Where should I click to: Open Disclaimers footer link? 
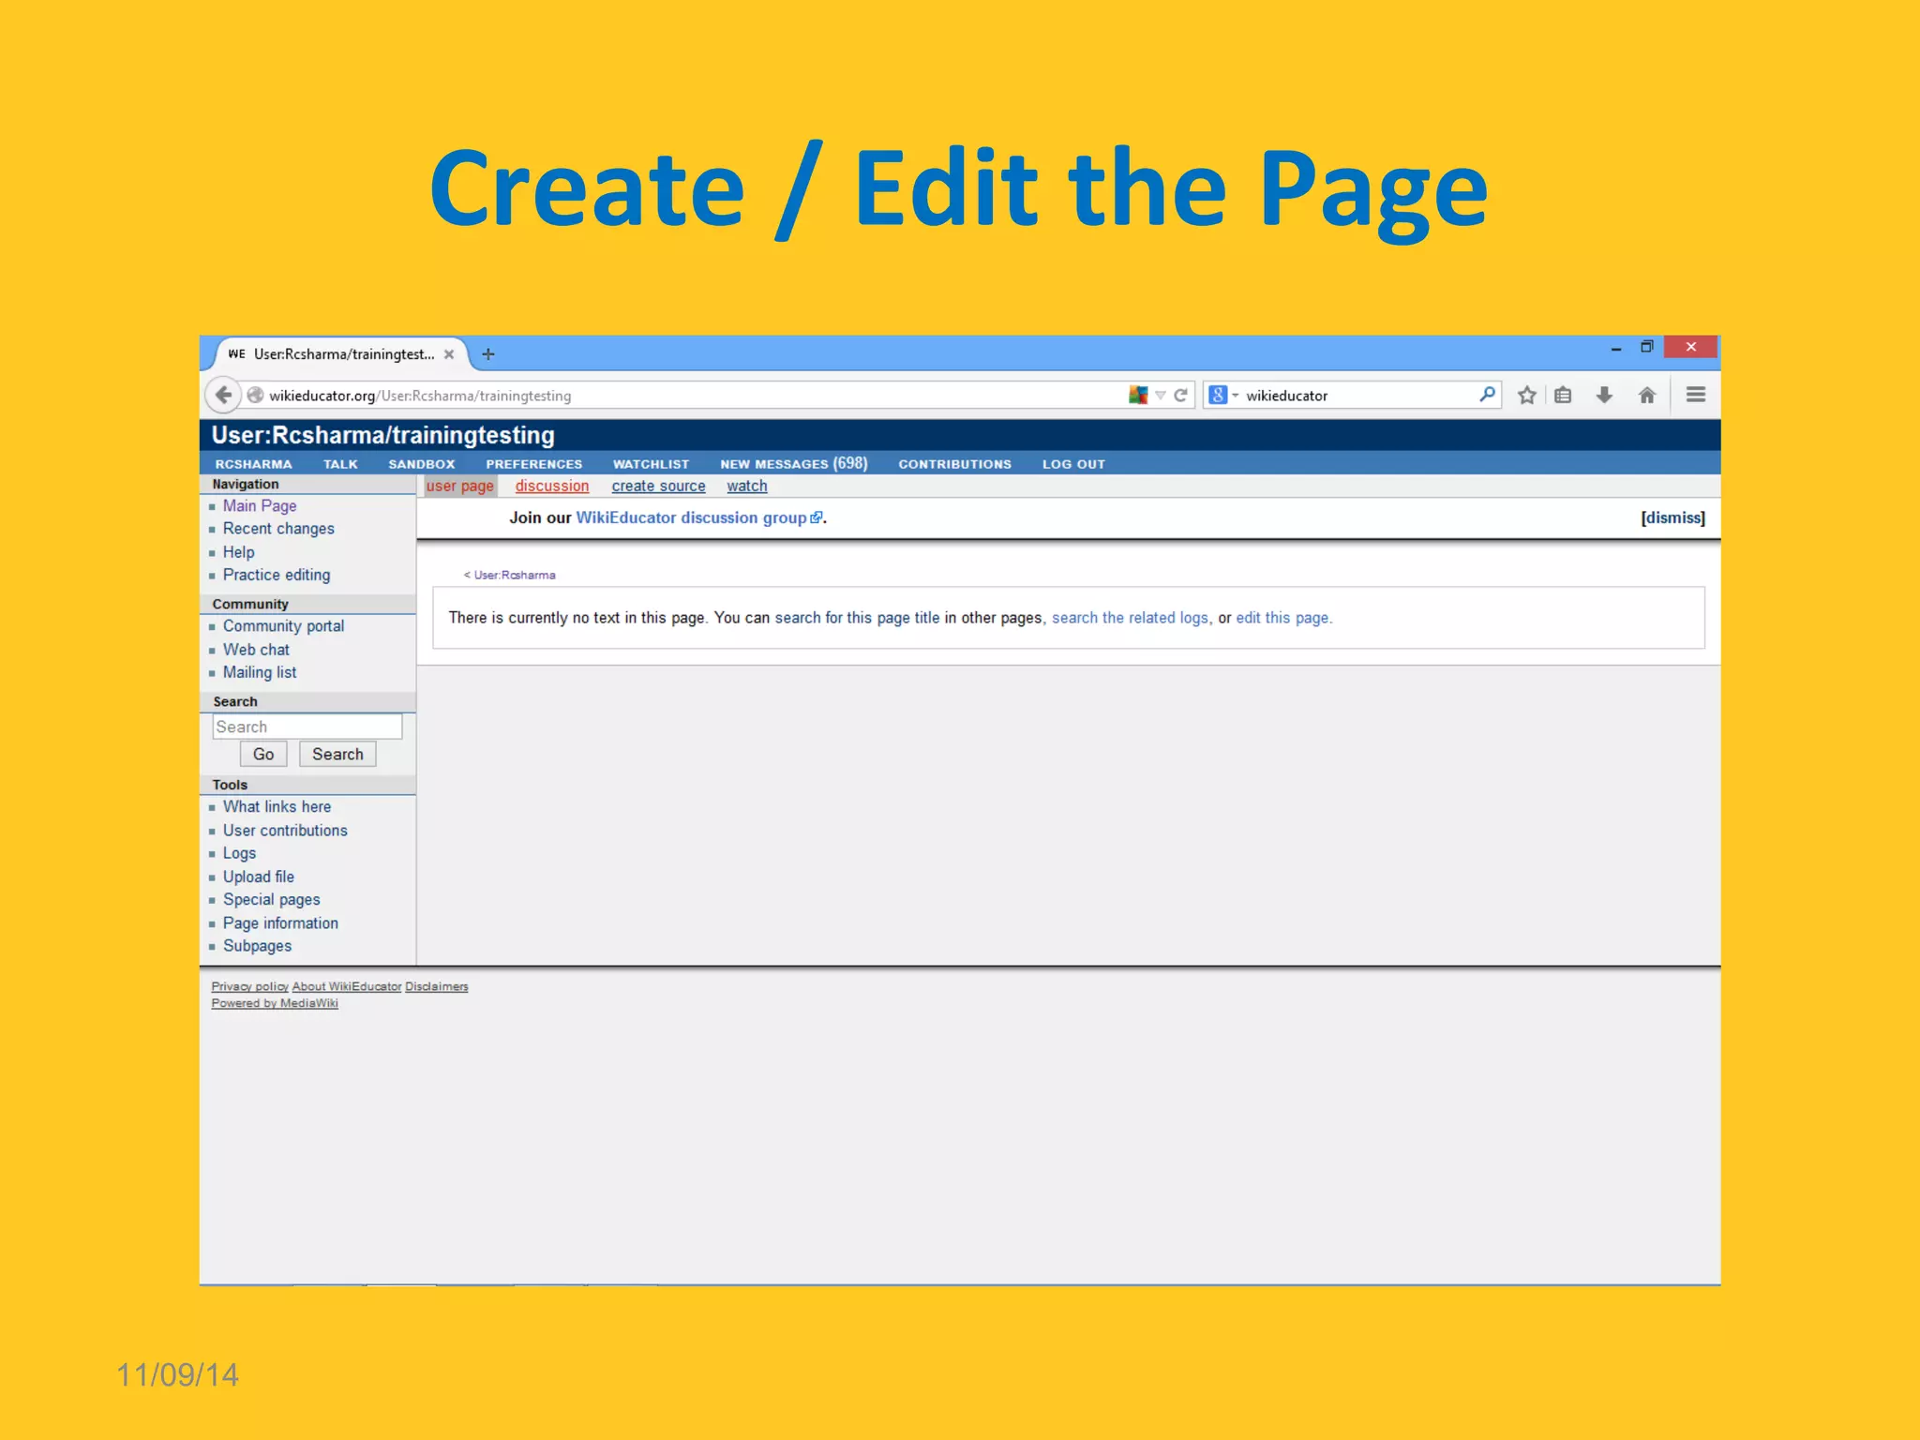(x=436, y=986)
